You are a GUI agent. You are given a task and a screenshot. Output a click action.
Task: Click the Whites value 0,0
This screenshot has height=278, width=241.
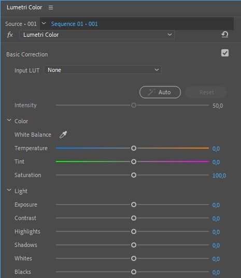click(216, 259)
